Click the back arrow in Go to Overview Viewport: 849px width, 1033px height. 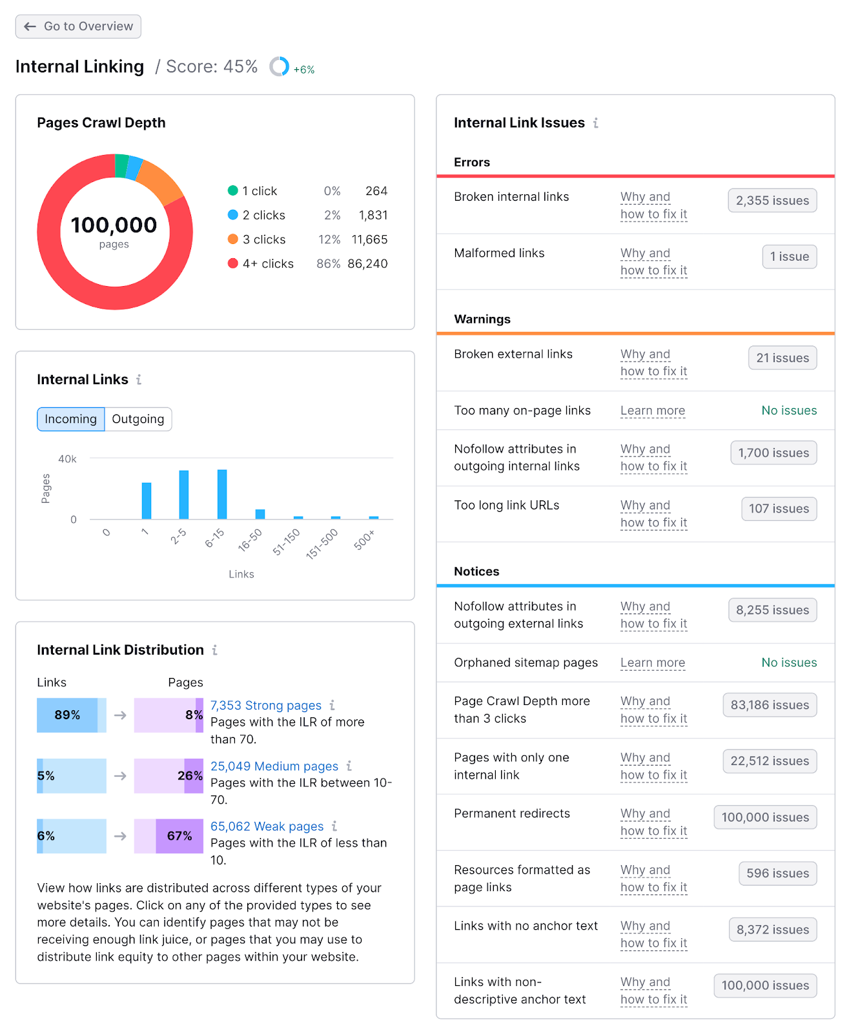[30, 26]
